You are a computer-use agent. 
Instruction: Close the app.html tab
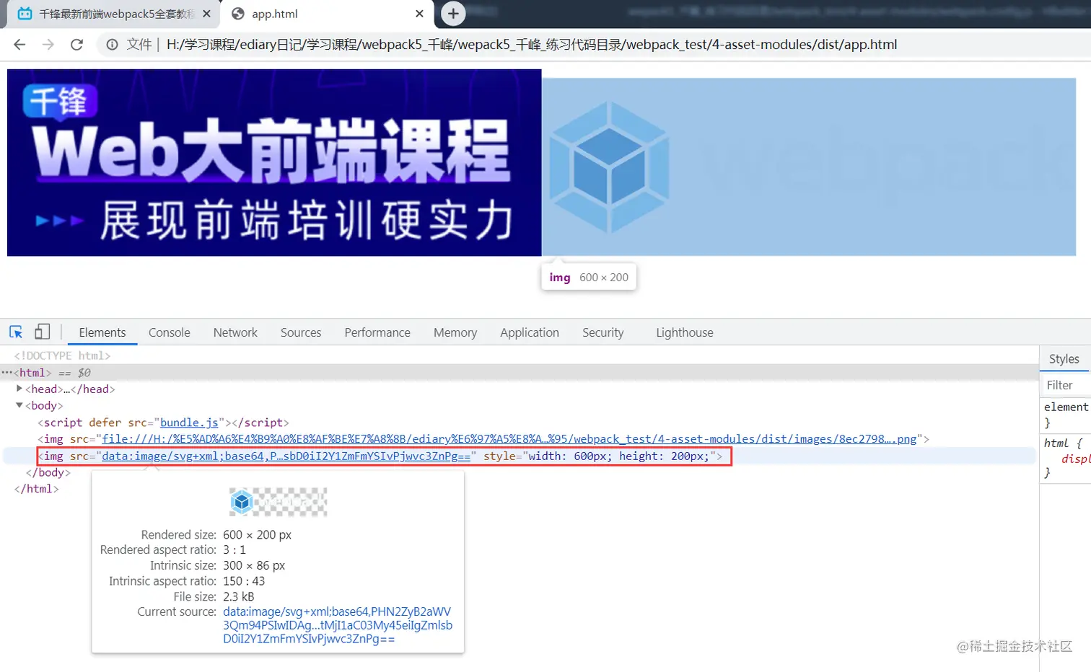click(x=419, y=14)
